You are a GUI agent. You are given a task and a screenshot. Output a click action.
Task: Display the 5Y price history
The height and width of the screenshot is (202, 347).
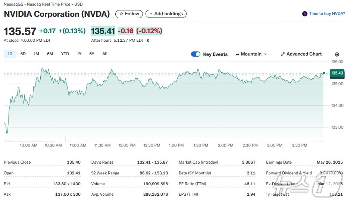(x=92, y=54)
